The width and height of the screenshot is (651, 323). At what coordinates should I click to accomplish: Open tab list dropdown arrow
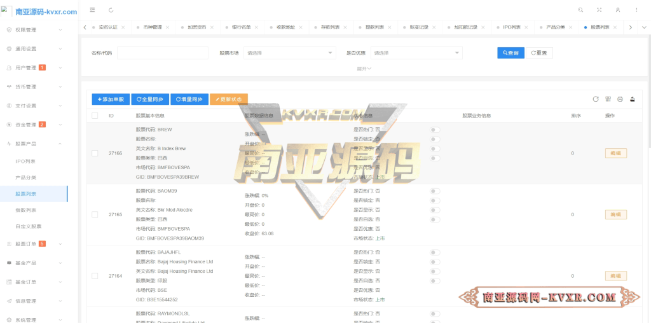(x=644, y=27)
